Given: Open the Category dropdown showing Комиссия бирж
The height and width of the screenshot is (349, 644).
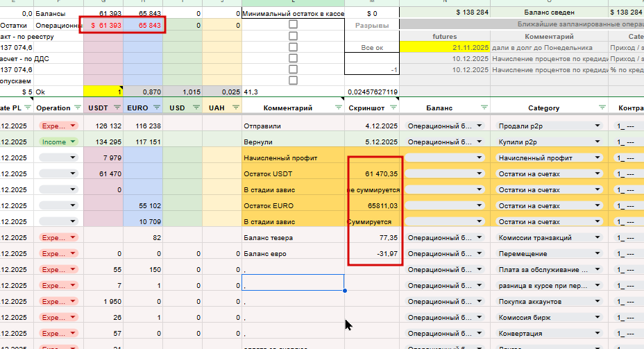Looking at the screenshot, I should click(x=549, y=318).
